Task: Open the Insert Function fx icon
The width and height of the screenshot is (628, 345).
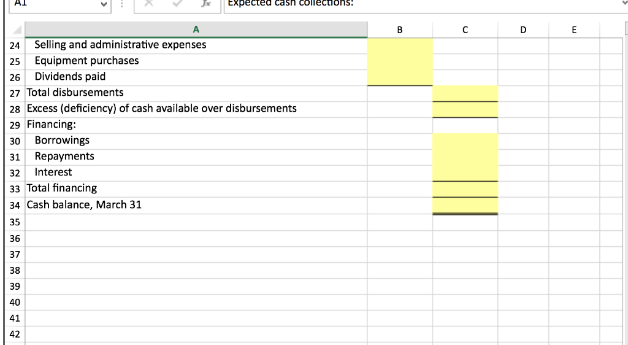Action: (x=206, y=4)
